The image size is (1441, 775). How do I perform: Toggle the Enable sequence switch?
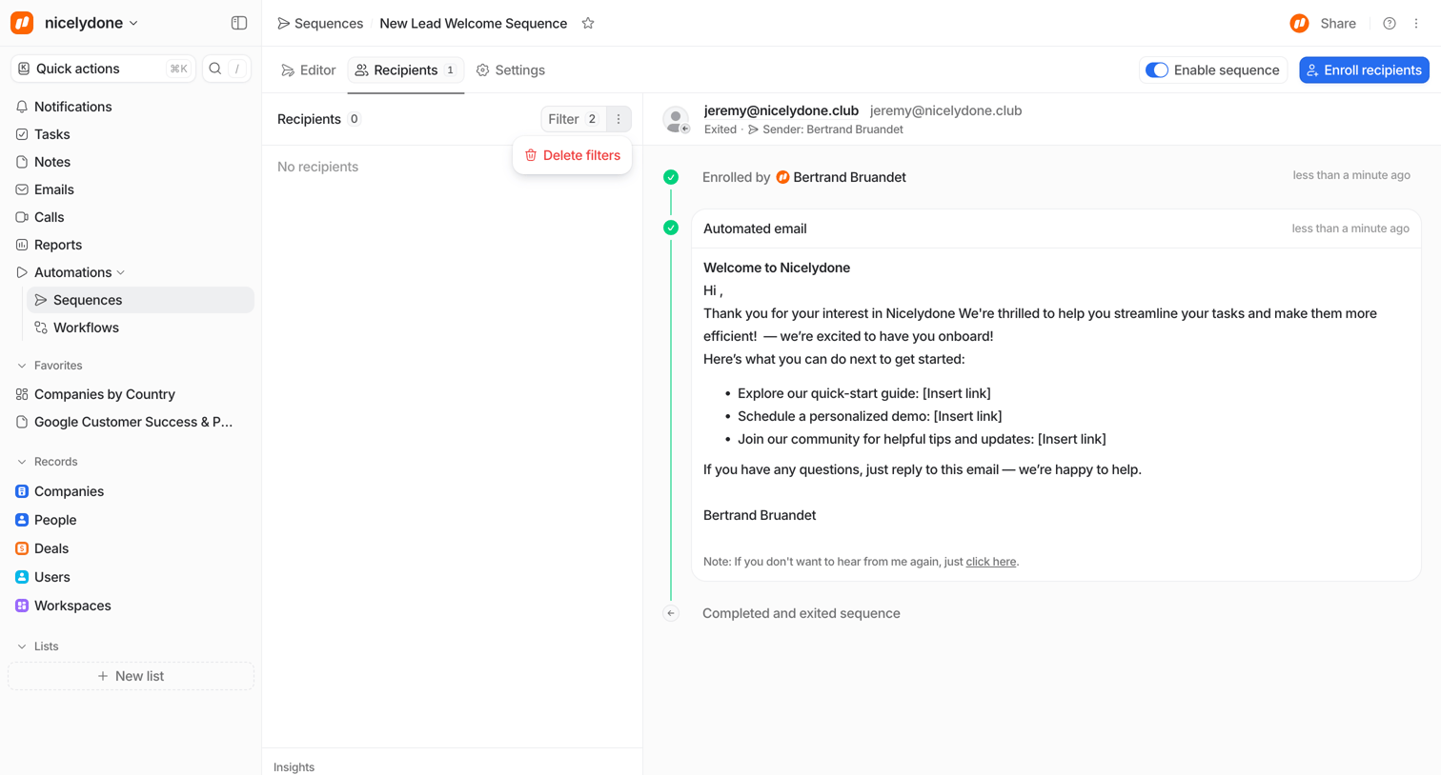coord(1157,70)
